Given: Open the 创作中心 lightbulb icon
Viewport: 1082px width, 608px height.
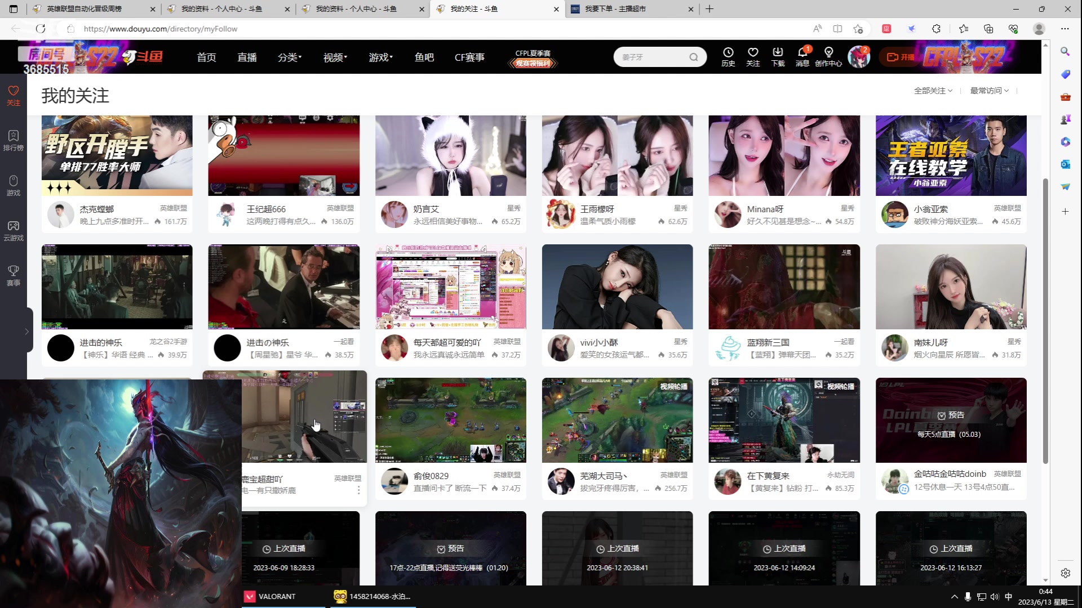Looking at the screenshot, I should pos(828,57).
